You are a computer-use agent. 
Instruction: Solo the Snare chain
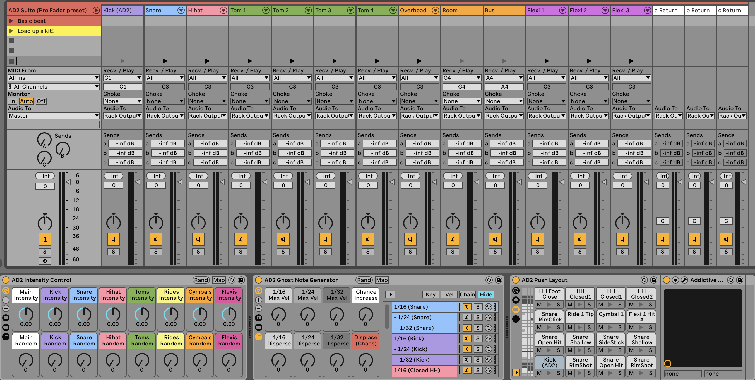(x=156, y=251)
